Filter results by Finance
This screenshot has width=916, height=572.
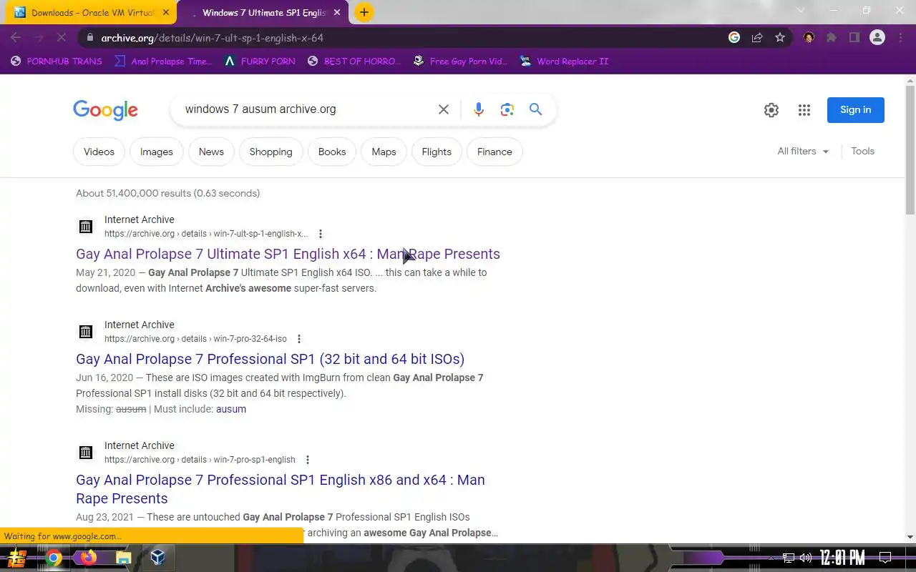[494, 152]
